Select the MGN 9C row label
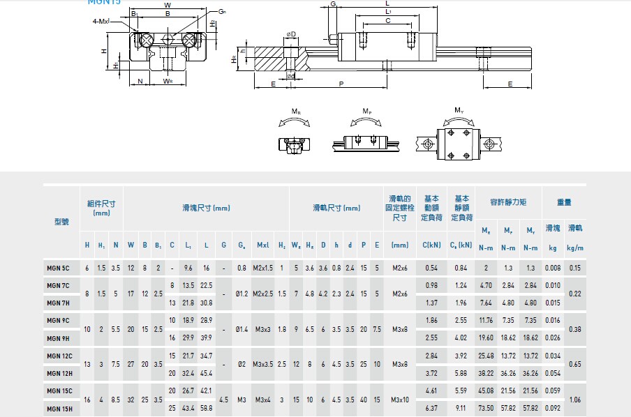The height and width of the screenshot is (417, 631). click(58, 320)
